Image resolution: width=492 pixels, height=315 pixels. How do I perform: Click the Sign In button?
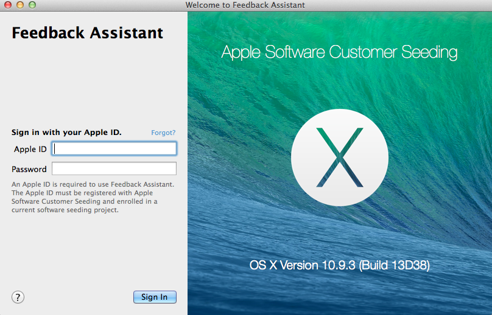click(x=155, y=297)
